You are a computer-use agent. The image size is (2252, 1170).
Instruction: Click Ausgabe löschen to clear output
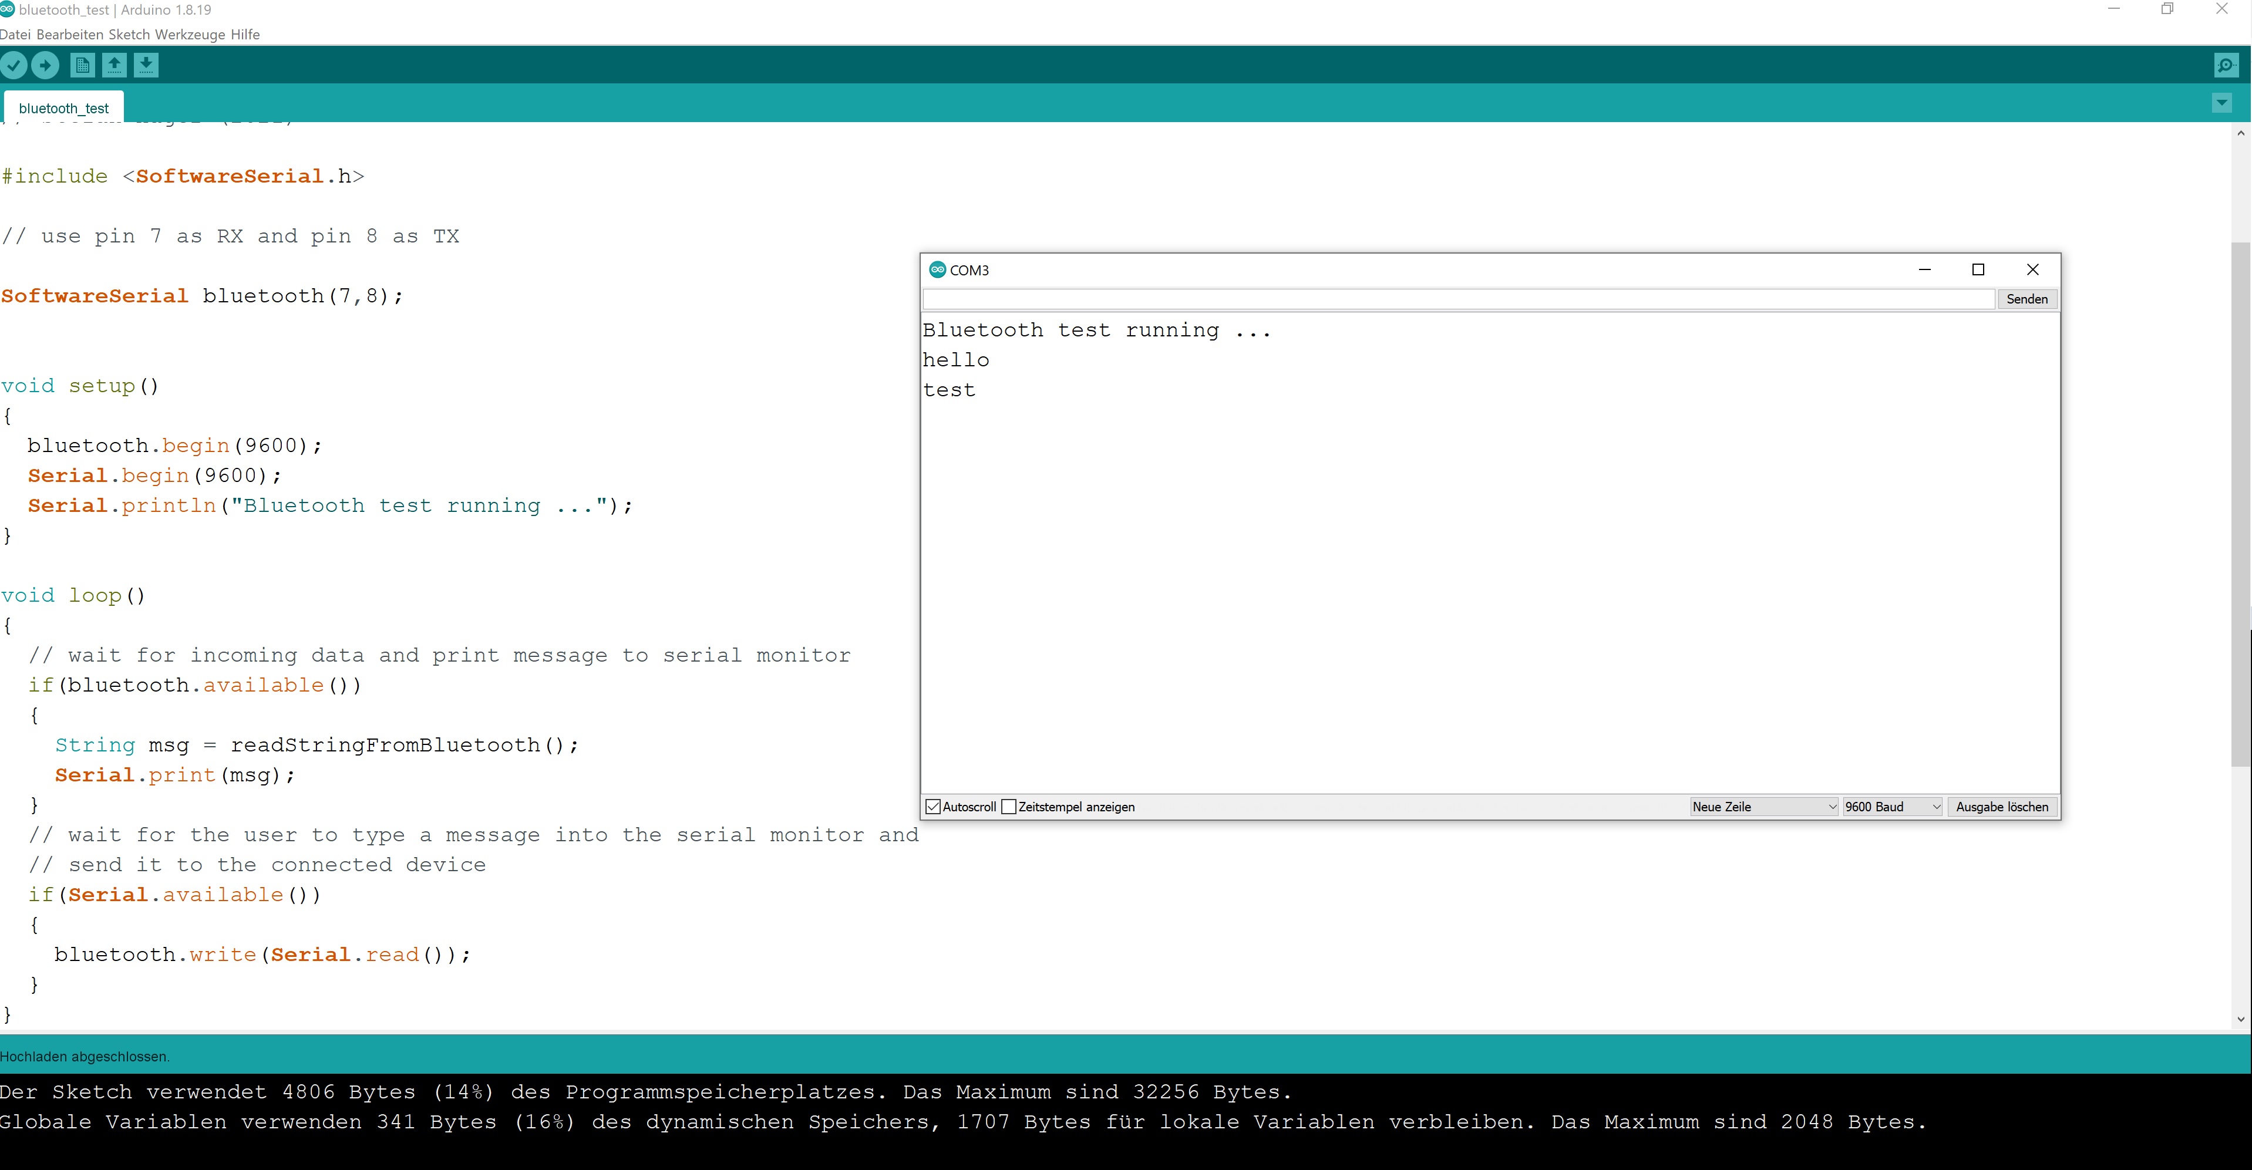2002,807
